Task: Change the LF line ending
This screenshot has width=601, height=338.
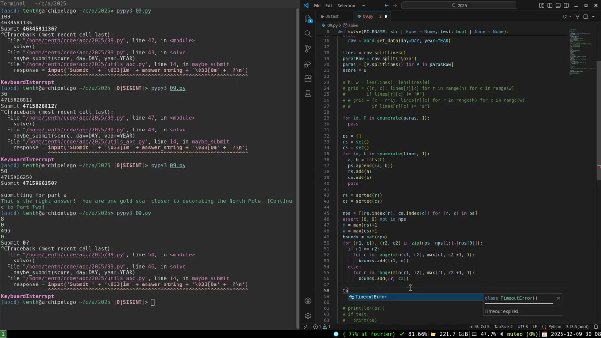Action: [x=535, y=327]
